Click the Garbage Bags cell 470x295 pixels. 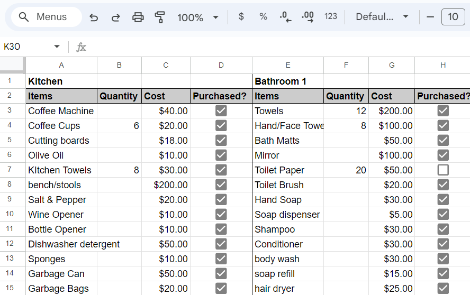coord(61,289)
